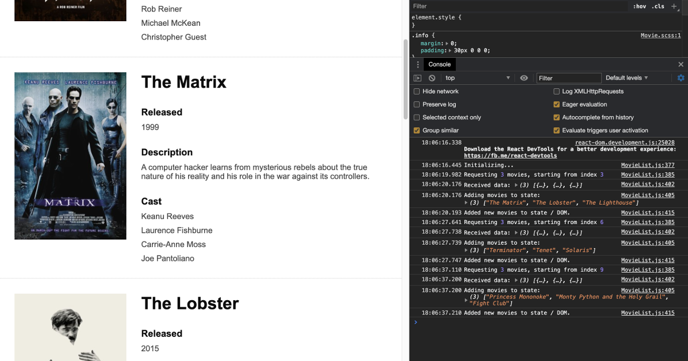Create a live expression with eye icon
Viewport: 688px width, 361px height.
524,78
